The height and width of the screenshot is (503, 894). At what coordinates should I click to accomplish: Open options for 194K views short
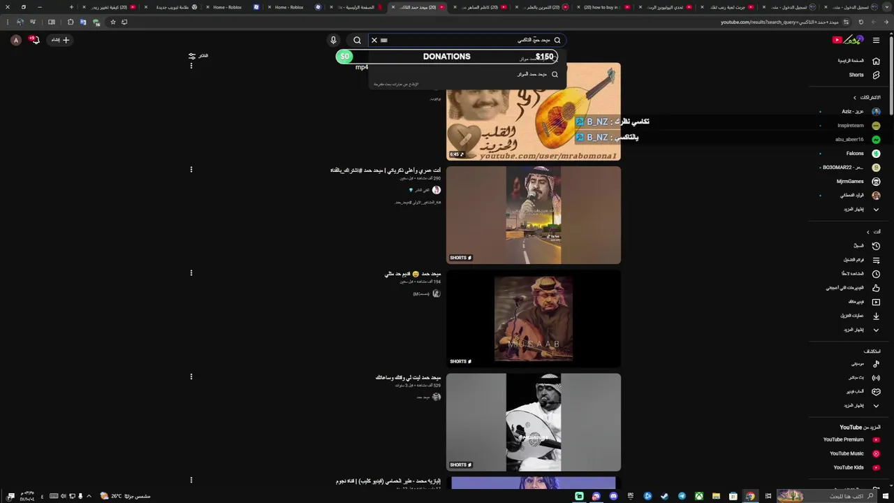(x=191, y=272)
